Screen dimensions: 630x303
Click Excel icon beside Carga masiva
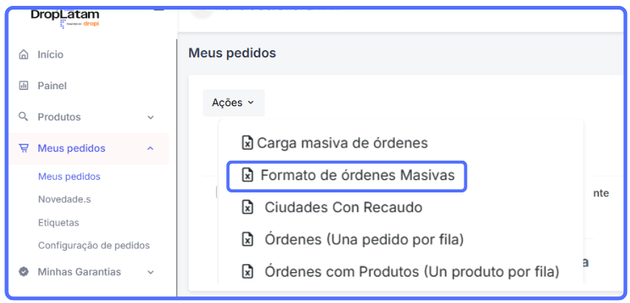pos(248,143)
